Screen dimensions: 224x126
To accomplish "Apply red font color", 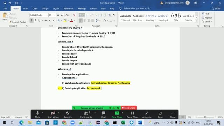I will 71,21.
